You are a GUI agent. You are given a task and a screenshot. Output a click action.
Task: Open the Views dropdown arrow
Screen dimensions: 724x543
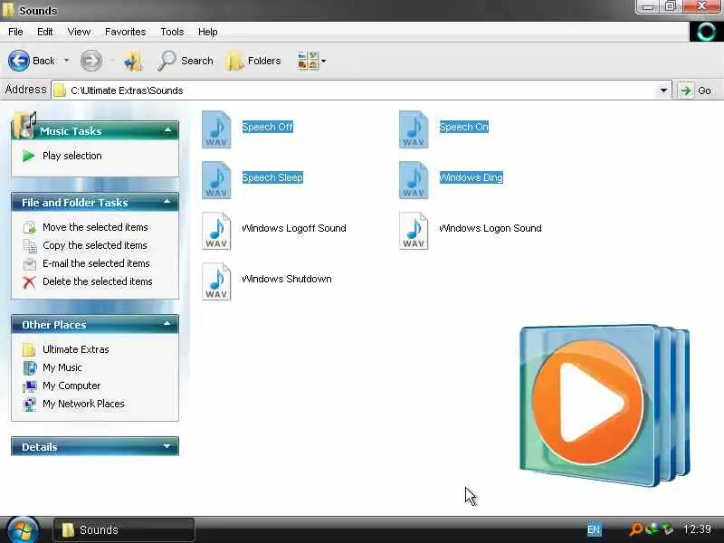pyautogui.click(x=323, y=61)
